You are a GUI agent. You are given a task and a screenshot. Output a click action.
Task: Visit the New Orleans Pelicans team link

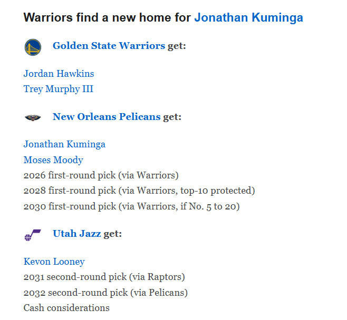click(x=106, y=117)
